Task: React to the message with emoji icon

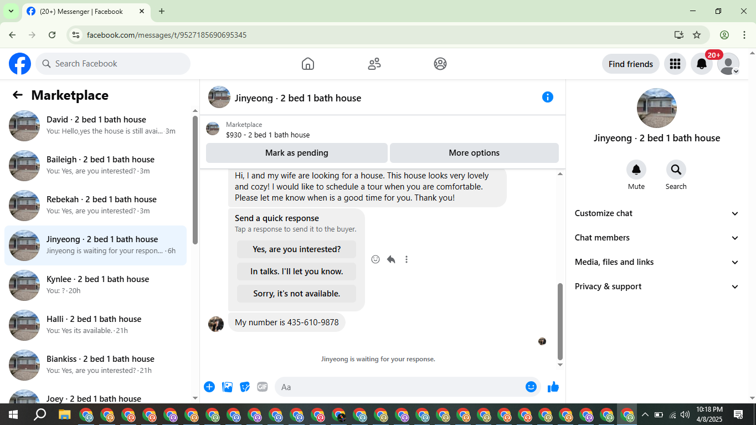Action: tap(376, 259)
